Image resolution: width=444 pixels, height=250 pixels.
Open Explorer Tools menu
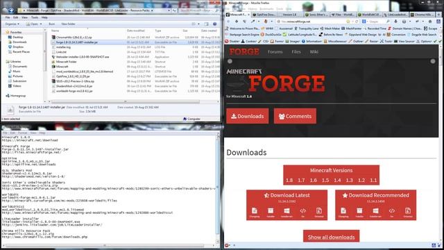(x=35, y=17)
